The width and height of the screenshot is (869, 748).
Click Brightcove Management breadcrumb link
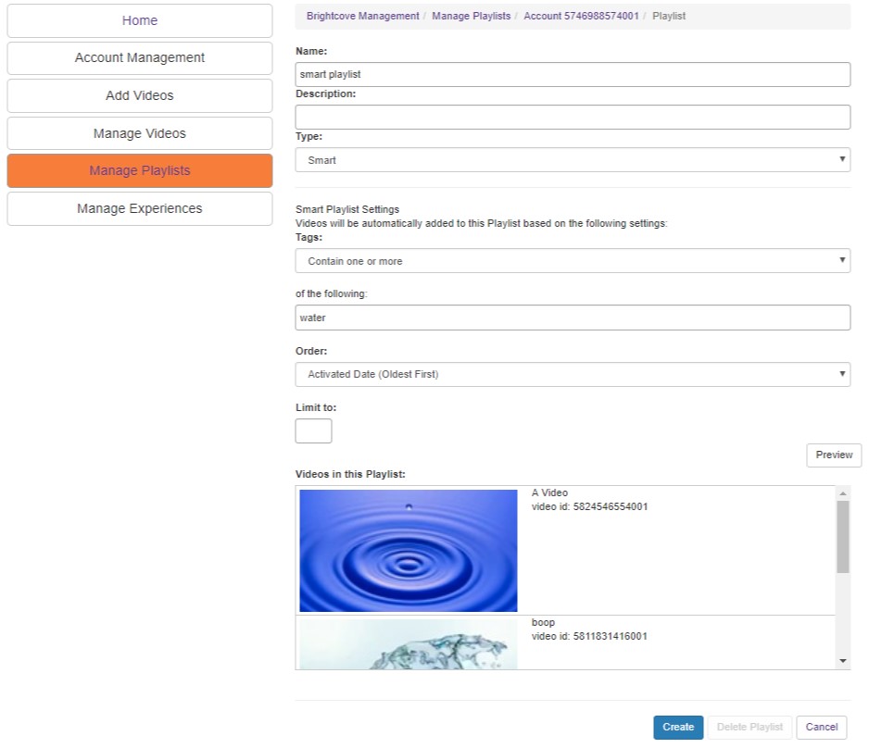point(362,17)
